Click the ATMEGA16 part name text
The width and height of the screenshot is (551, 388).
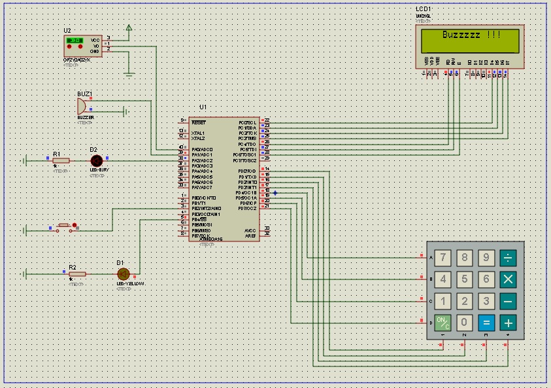coord(211,239)
